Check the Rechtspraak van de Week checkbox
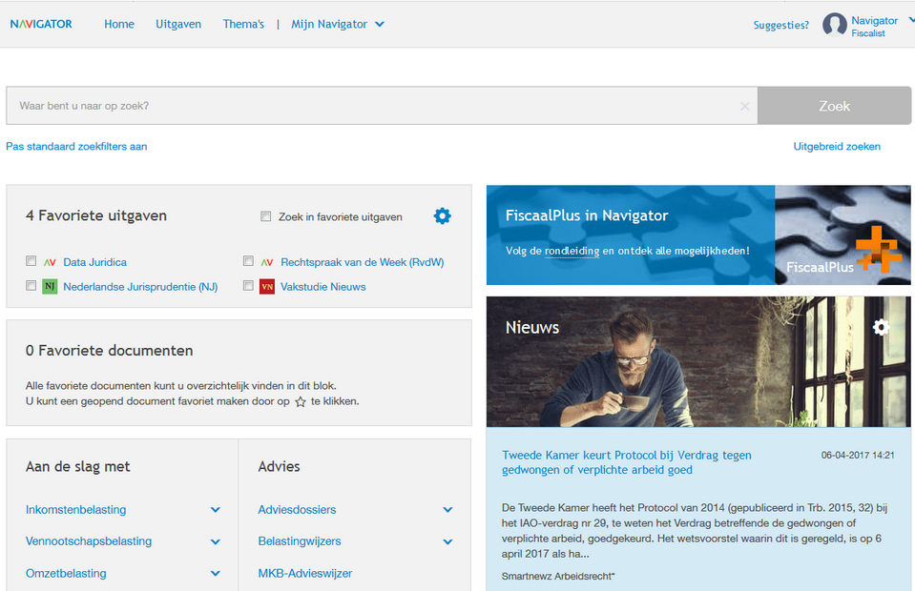The width and height of the screenshot is (915, 591). pyautogui.click(x=248, y=261)
